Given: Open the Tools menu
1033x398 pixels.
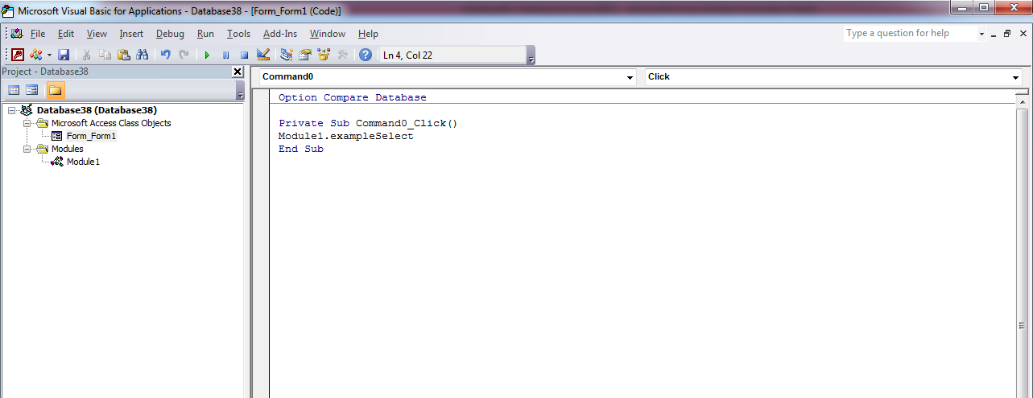Looking at the screenshot, I should (x=238, y=34).
